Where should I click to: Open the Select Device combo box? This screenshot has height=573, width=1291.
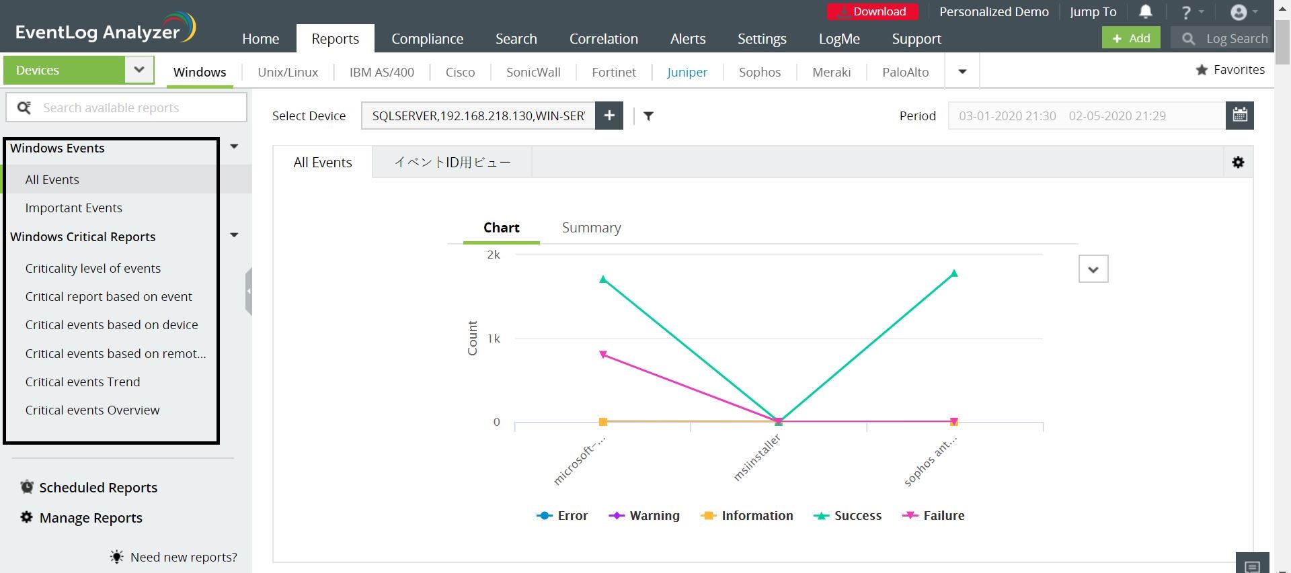point(478,116)
